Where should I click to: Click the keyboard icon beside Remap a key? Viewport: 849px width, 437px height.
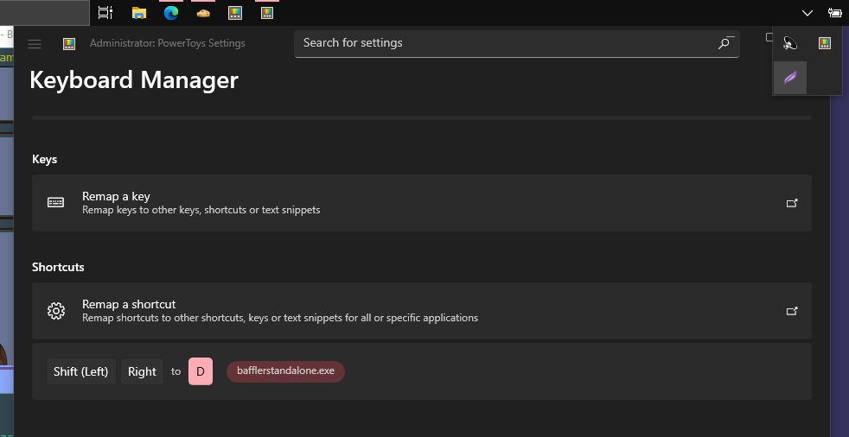[x=56, y=203]
